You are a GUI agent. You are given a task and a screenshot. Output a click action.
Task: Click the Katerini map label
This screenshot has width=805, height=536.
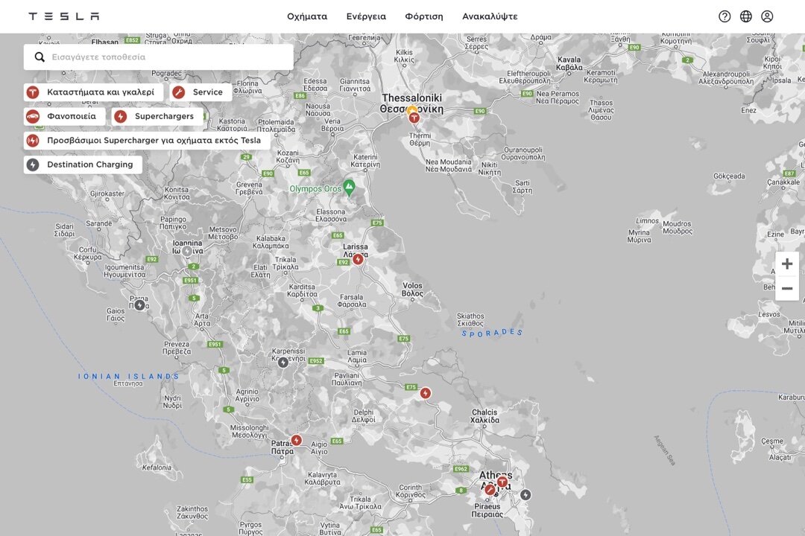pyautogui.click(x=365, y=161)
